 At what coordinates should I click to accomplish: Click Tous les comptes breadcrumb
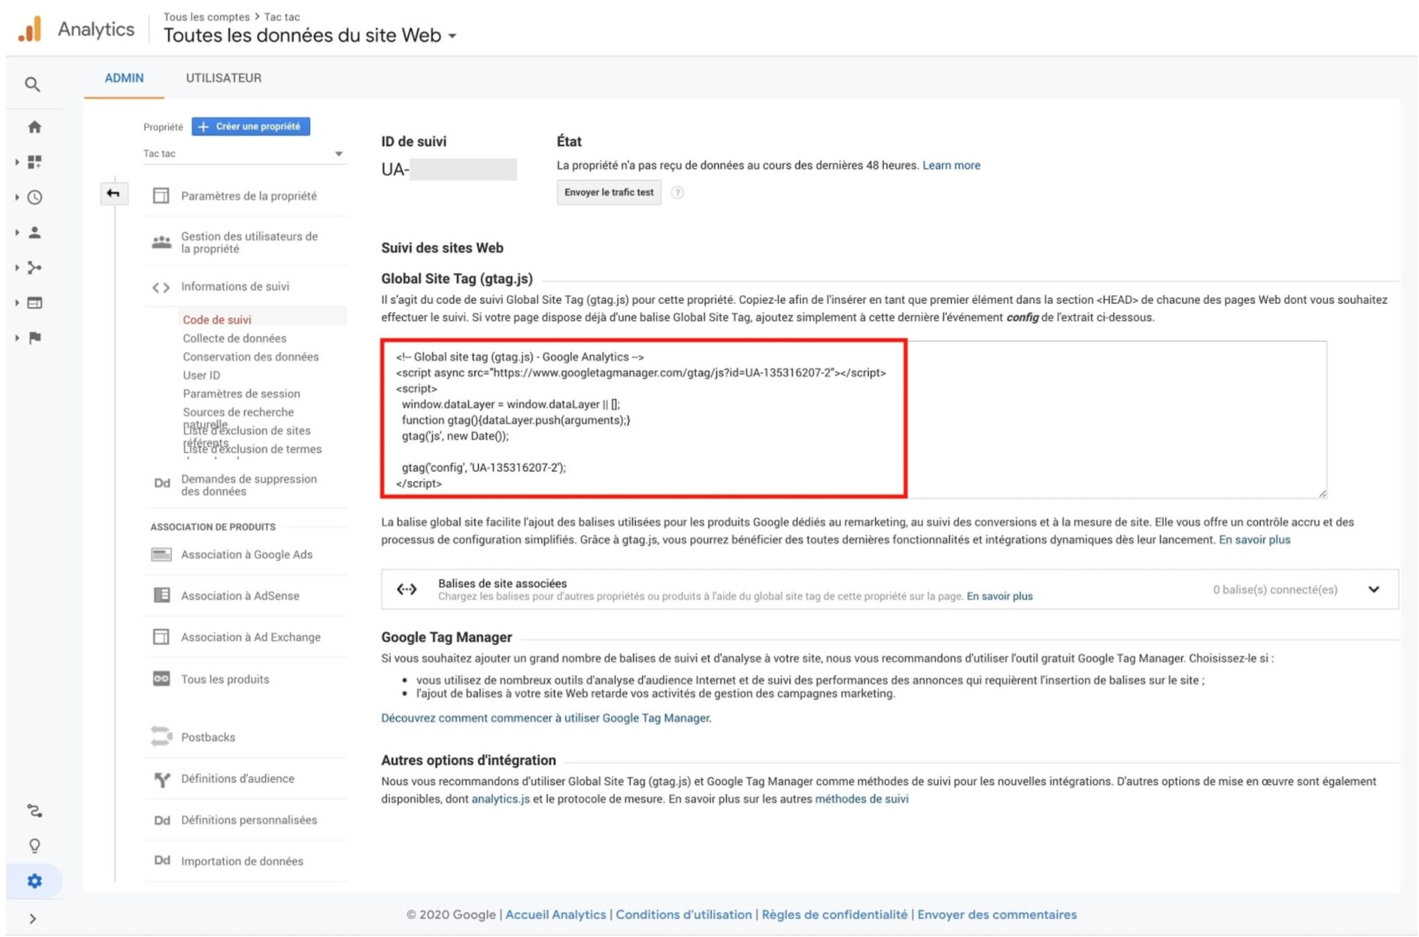pos(206,17)
